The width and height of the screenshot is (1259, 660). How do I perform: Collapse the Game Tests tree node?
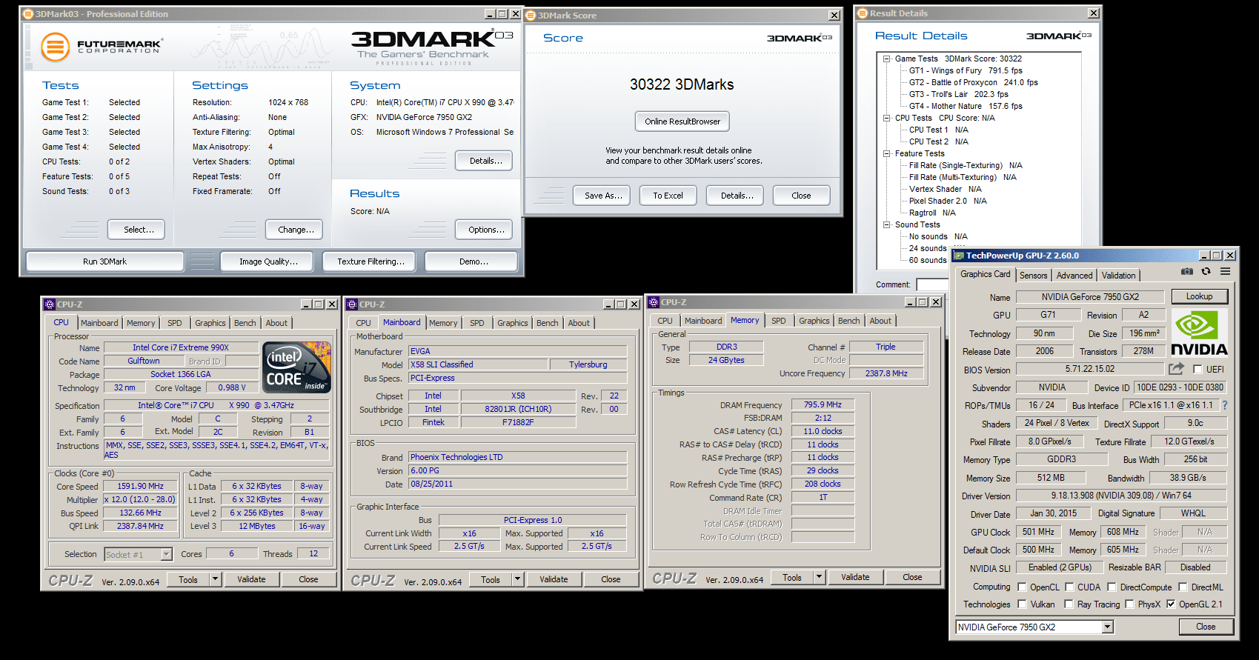(x=886, y=59)
